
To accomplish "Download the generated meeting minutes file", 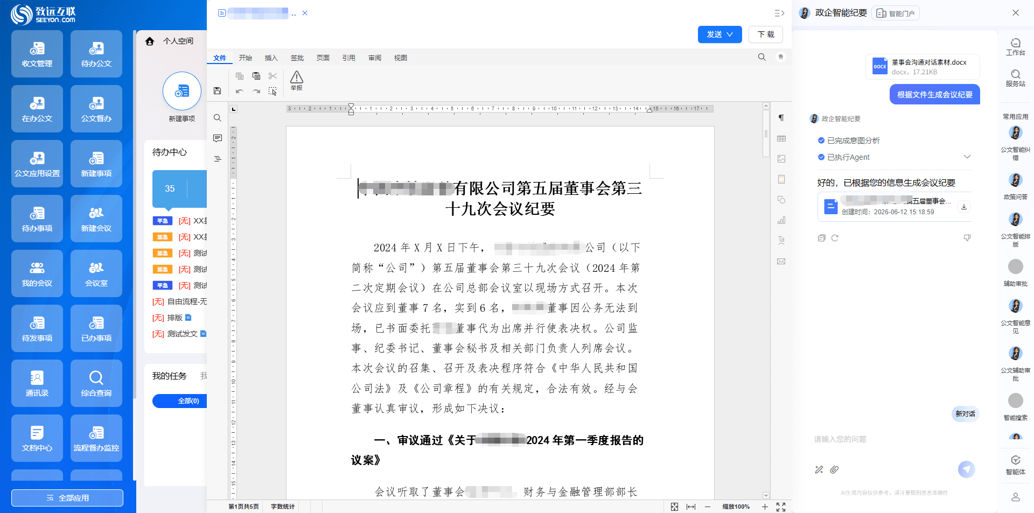I will [x=964, y=207].
